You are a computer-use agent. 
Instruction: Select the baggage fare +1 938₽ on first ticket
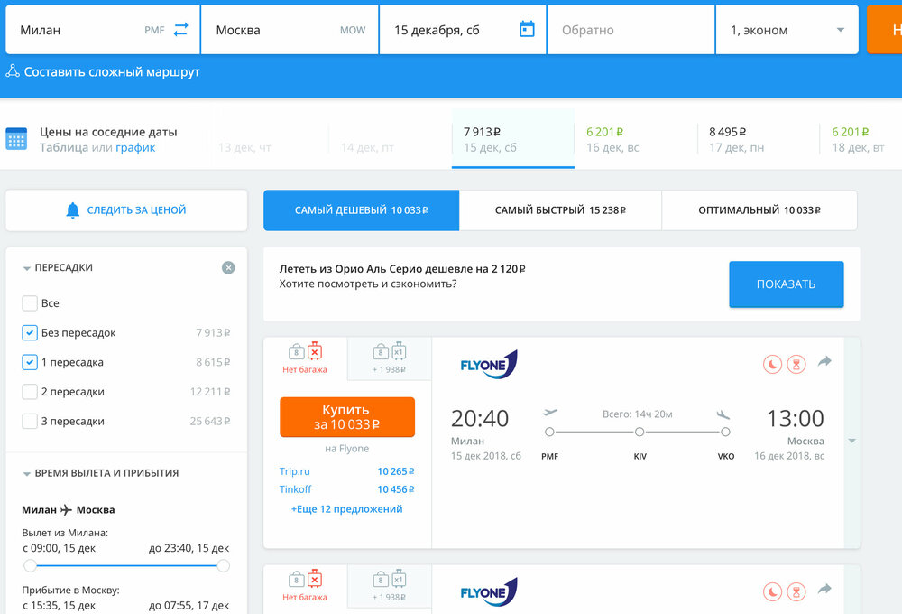390,358
